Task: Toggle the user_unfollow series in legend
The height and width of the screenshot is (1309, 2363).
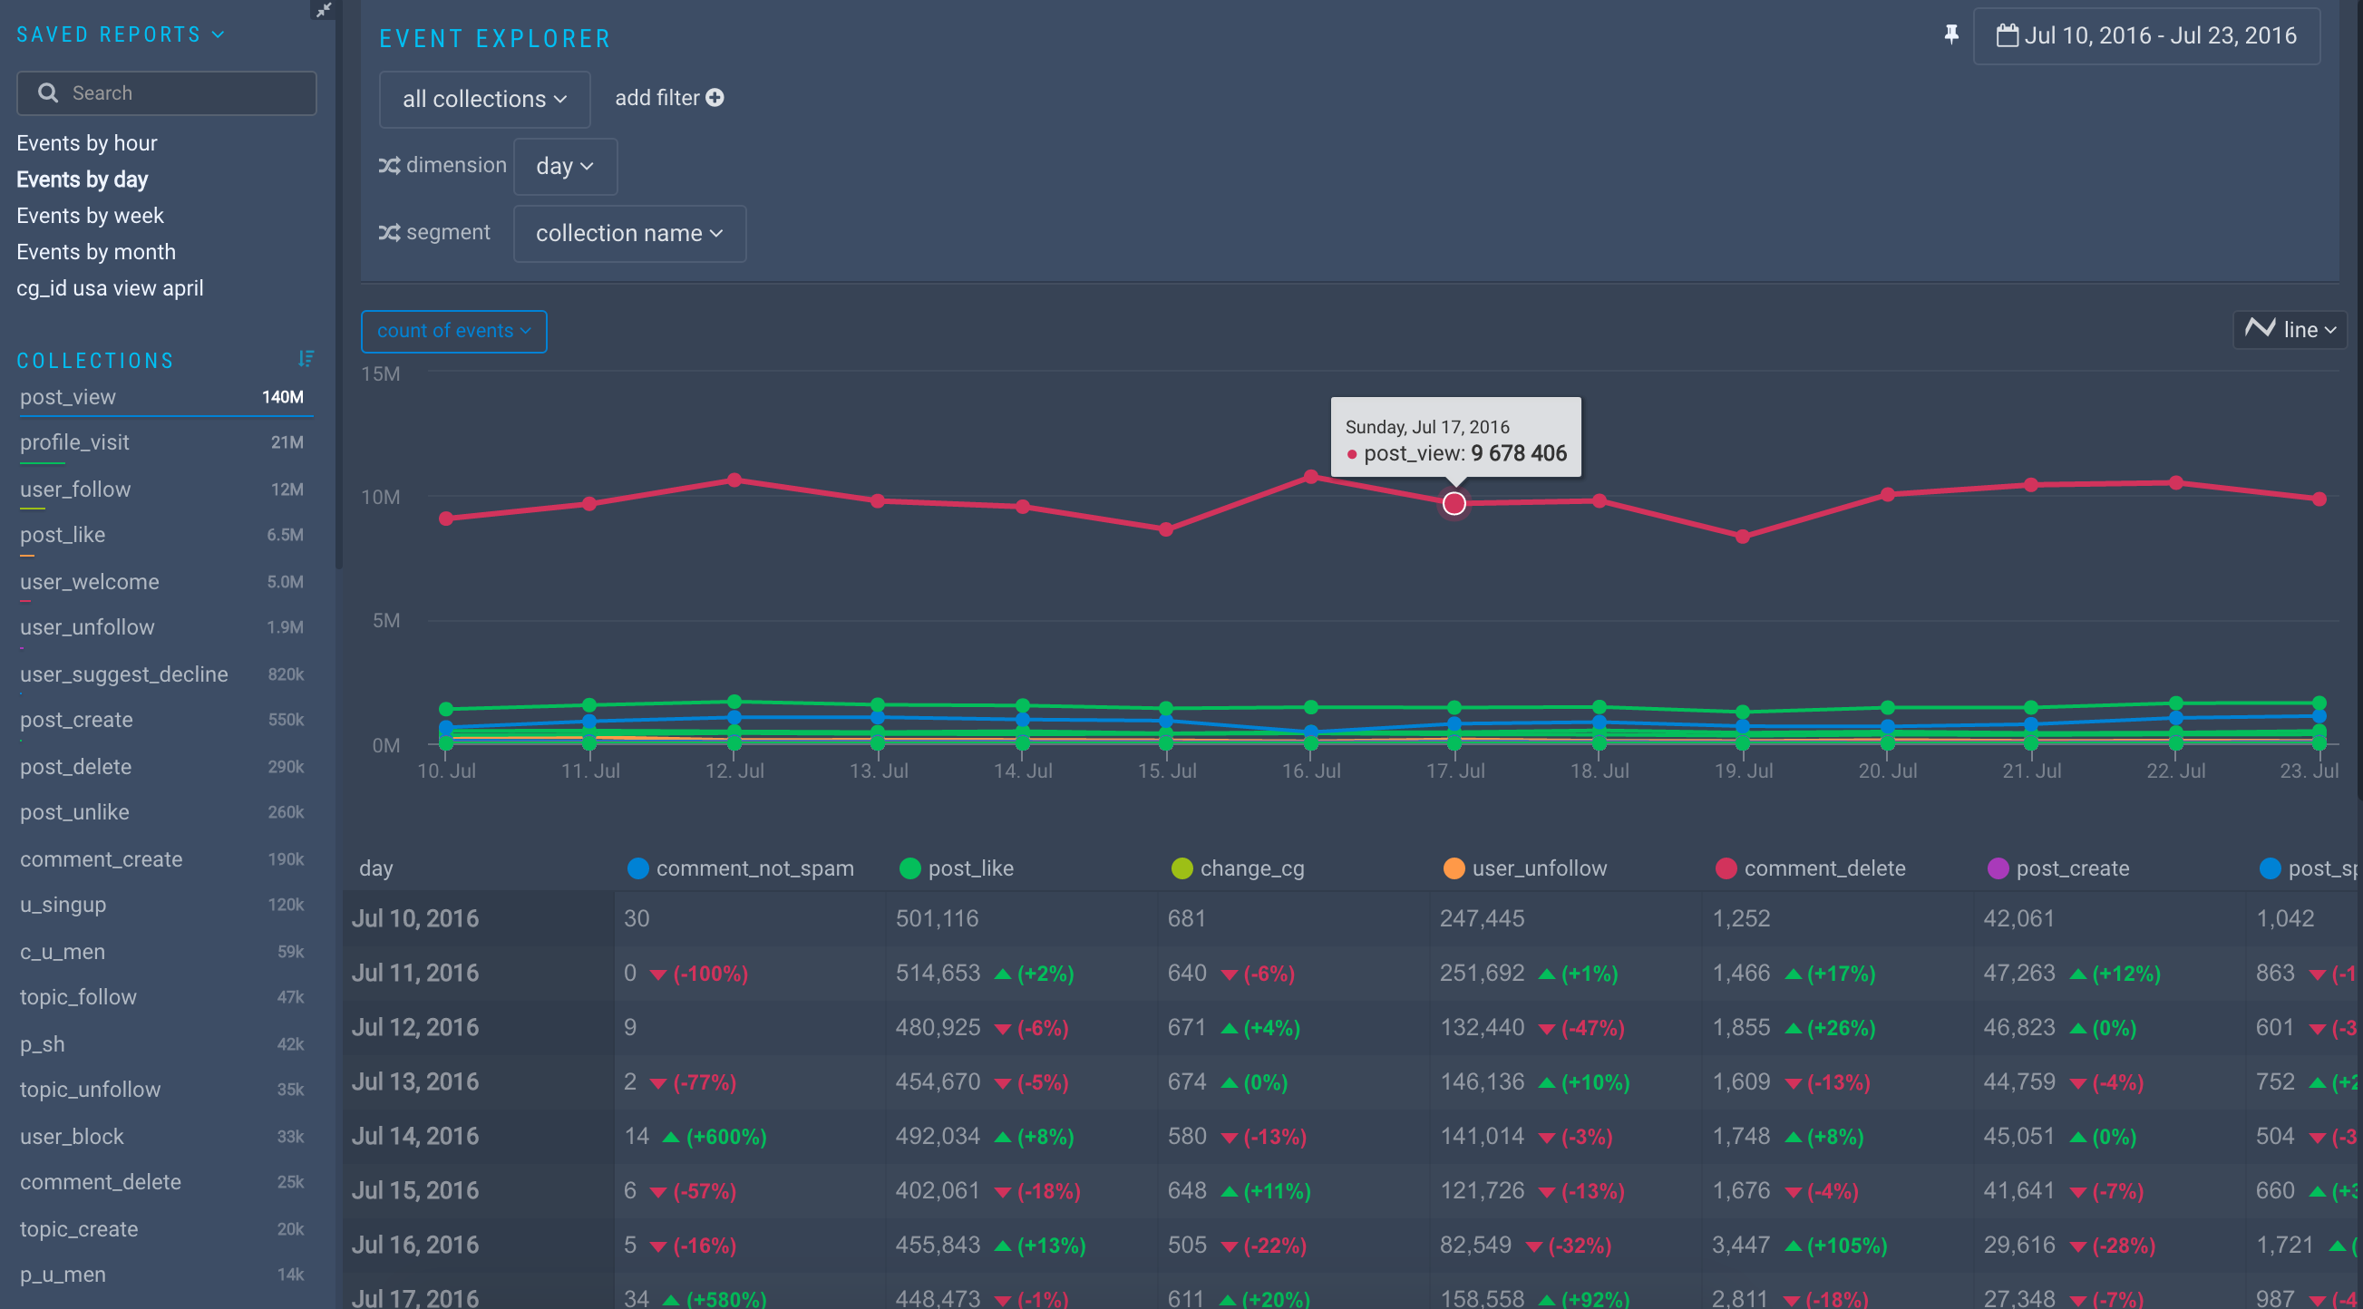Action: 1539,868
